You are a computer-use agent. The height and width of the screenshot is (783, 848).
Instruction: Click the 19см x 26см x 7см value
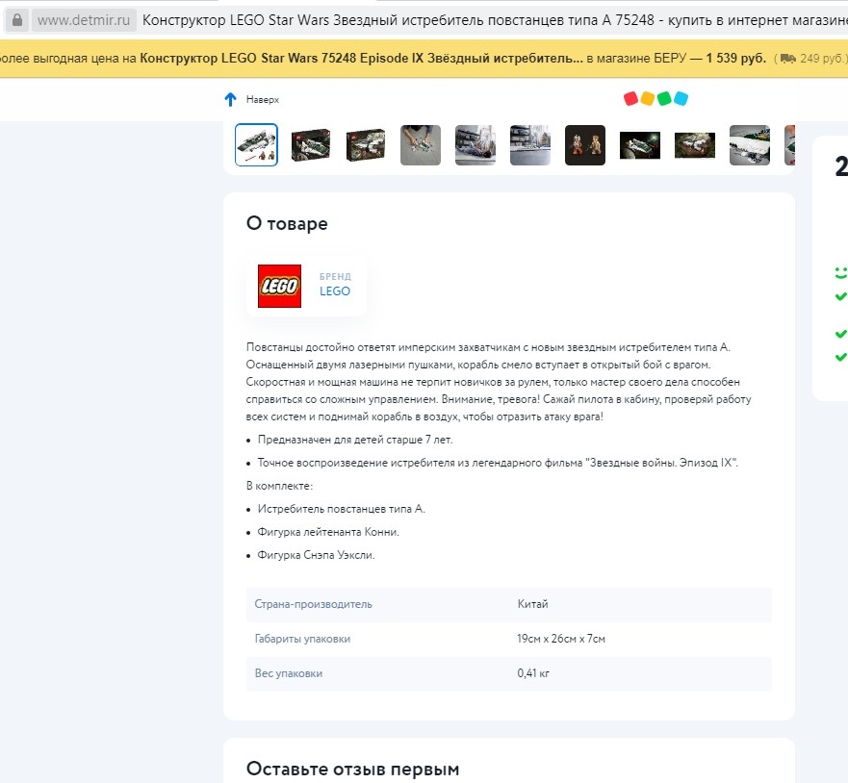[561, 639]
